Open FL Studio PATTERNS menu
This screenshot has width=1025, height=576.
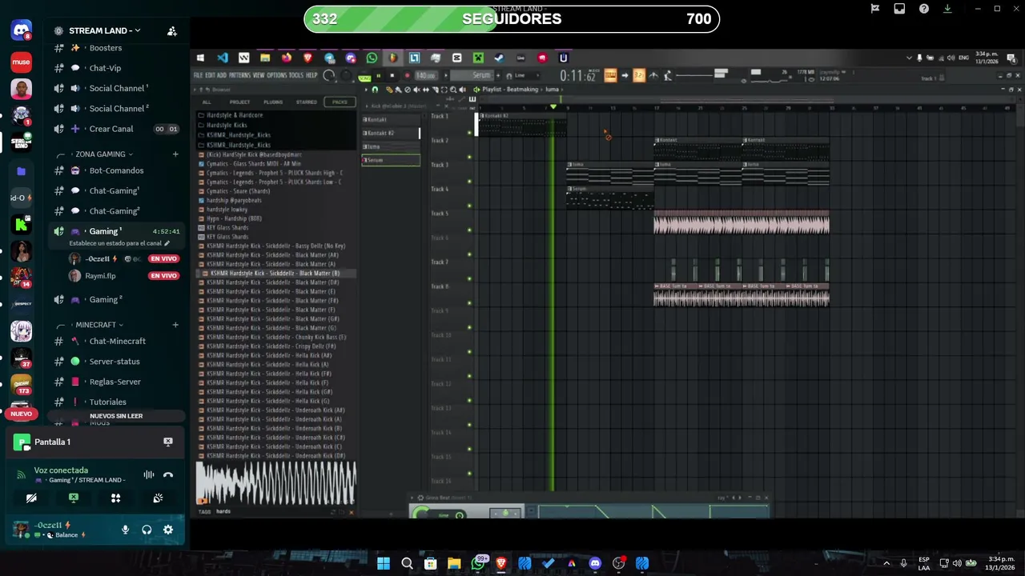click(x=239, y=75)
